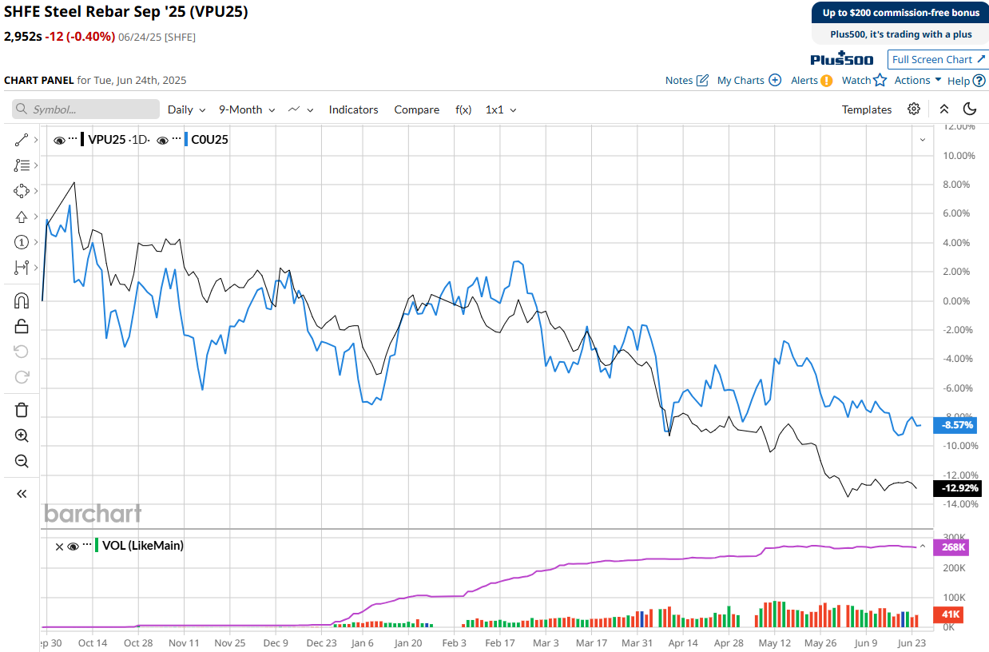Open the Daily frequency dropdown

coord(186,109)
